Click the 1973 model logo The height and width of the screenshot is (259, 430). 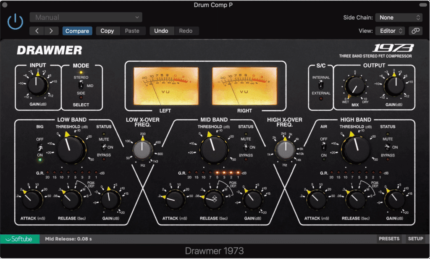pos(393,48)
